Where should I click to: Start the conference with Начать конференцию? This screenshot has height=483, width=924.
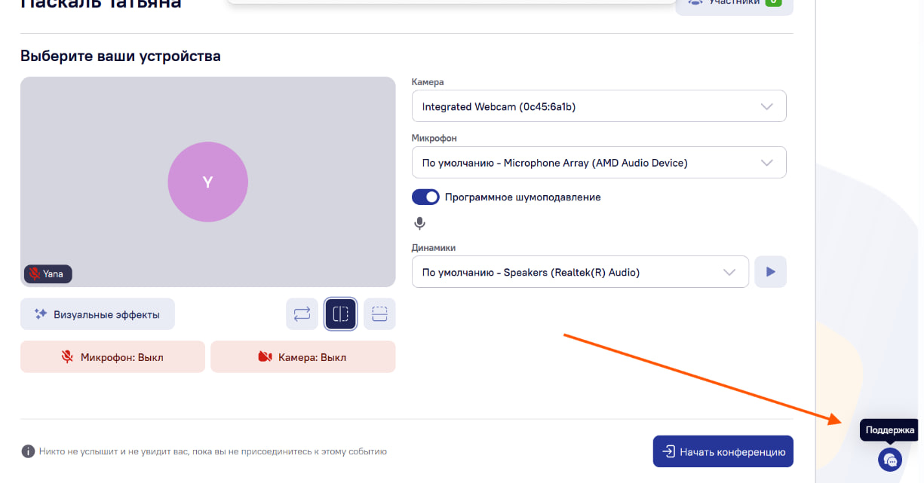point(723,452)
